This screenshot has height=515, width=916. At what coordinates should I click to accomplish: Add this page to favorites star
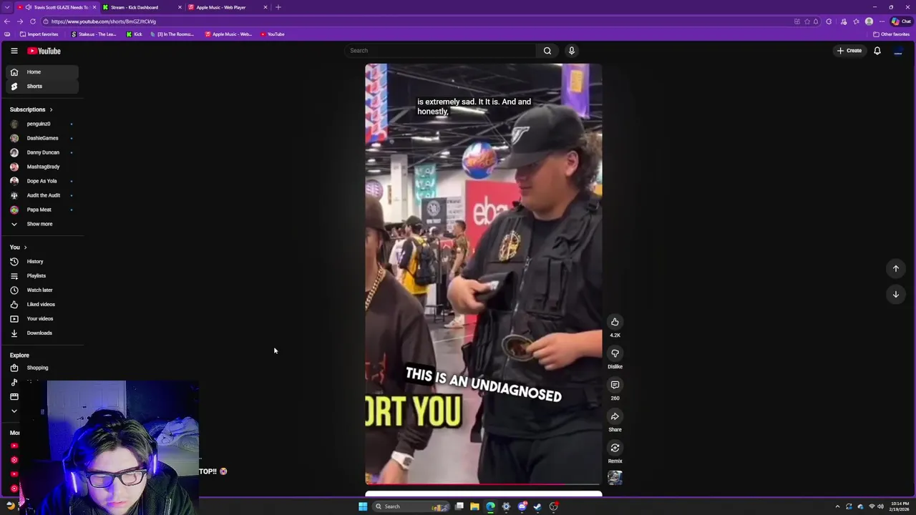click(x=807, y=21)
